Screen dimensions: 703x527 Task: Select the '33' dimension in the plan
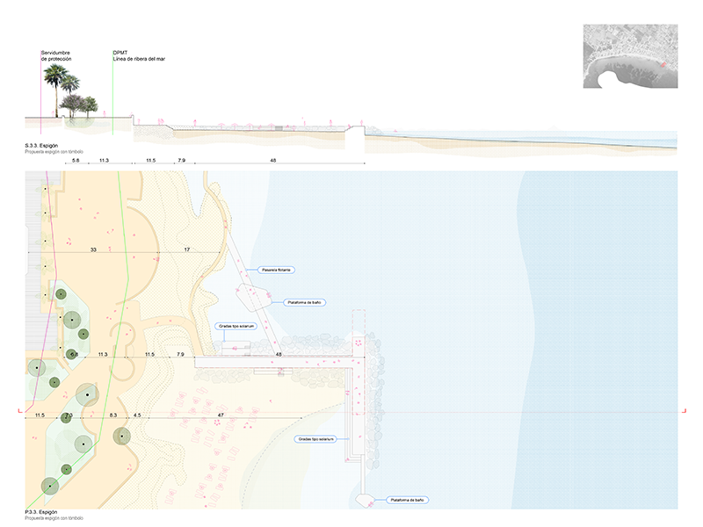(x=94, y=250)
